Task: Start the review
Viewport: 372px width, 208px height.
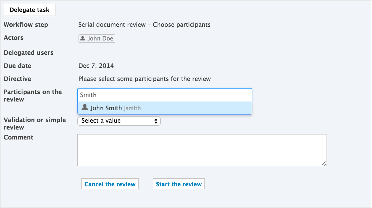Action: coord(179,184)
